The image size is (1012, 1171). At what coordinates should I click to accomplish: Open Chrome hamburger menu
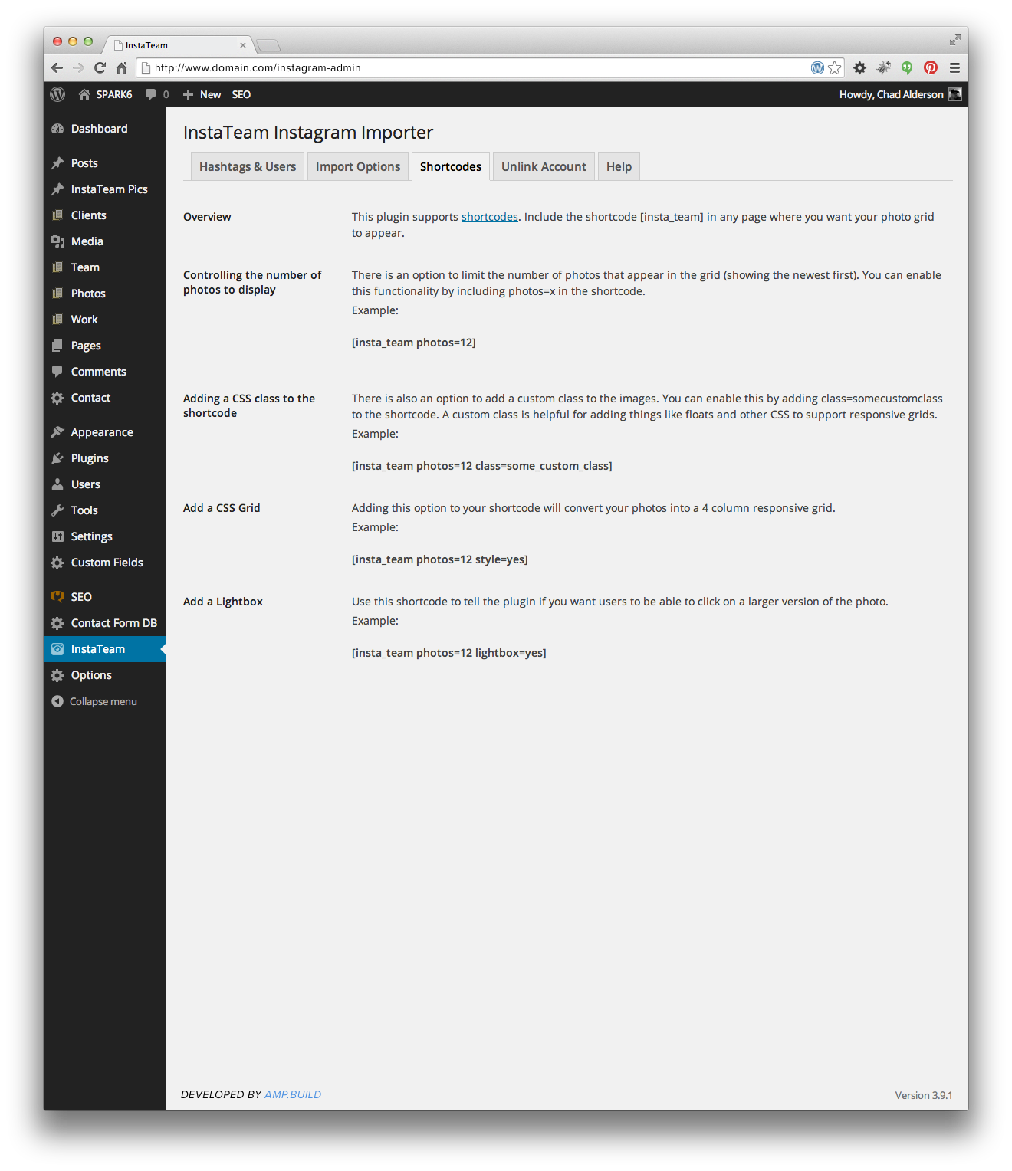(x=955, y=67)
